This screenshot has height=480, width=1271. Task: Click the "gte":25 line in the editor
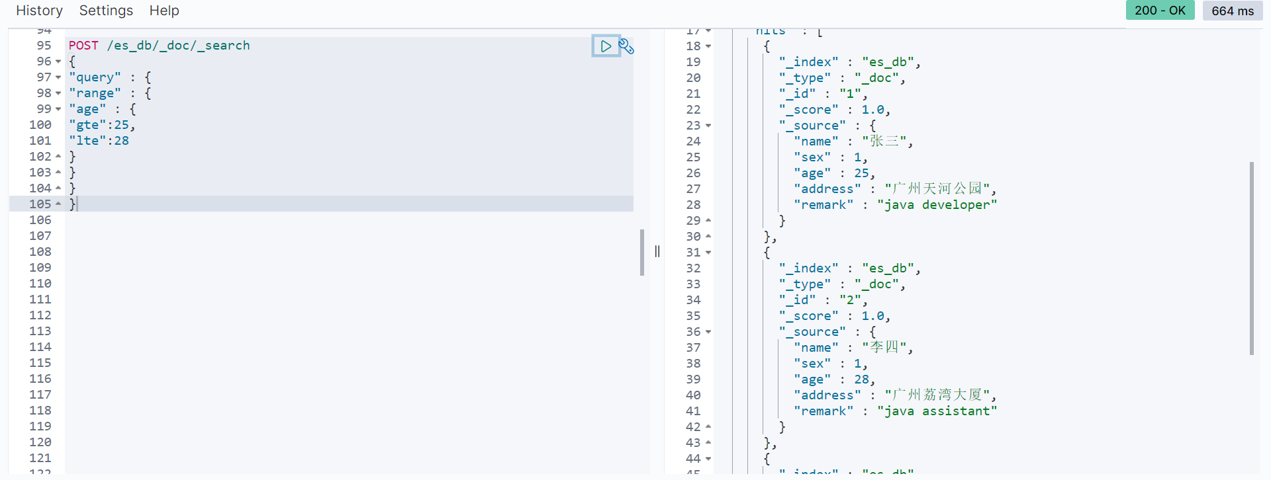(102, 125)
